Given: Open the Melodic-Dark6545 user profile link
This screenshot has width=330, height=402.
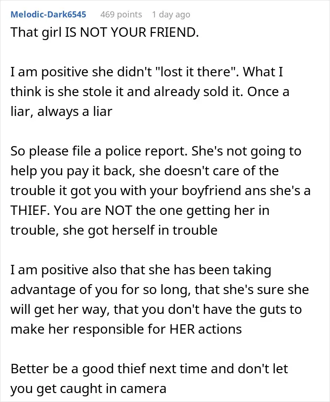Looking at the screenshot, I should [x=48, y=15].
